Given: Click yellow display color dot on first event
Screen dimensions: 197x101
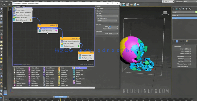Looking at the screenshot, I should [x=31, y=20].
